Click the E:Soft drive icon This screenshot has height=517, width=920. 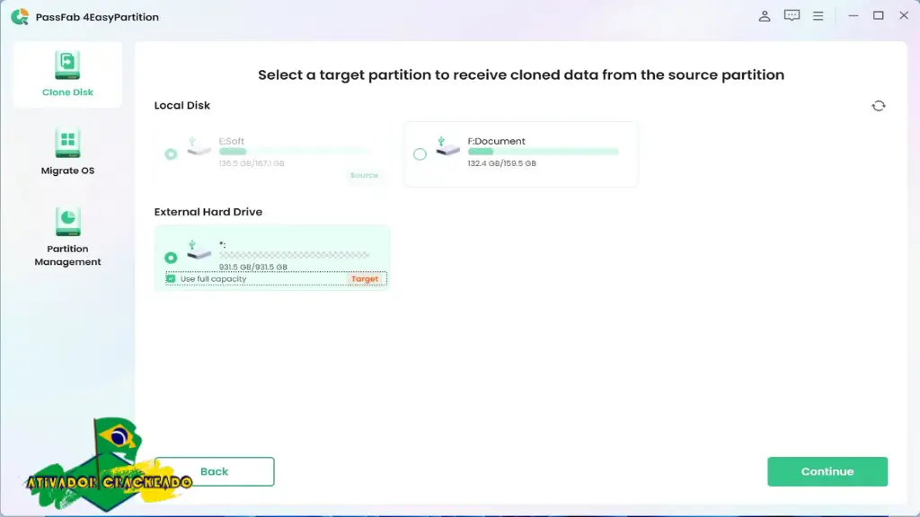pyautogui.click(x=199, y=146)
